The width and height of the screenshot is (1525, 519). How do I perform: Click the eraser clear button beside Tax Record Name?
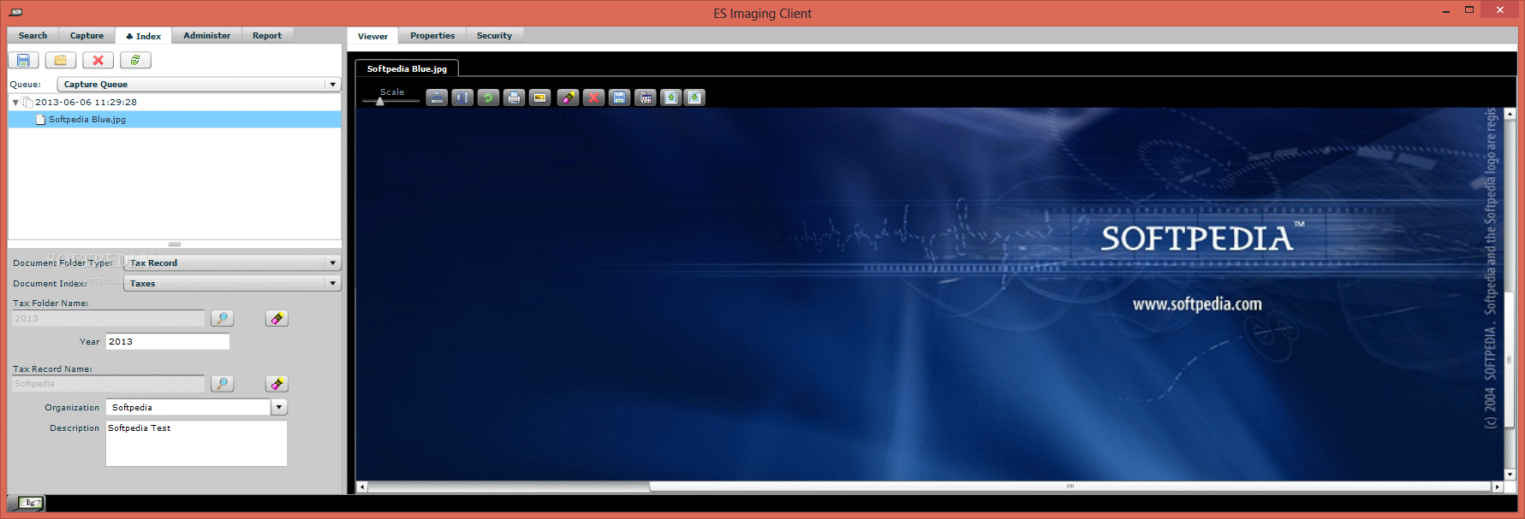(277, 384)
